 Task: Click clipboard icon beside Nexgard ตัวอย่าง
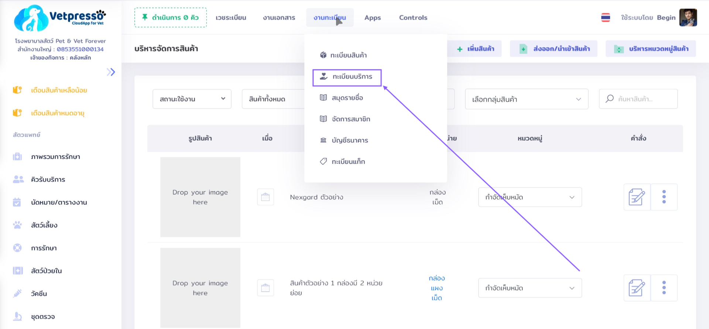pyautogui.click(x=265, y=197)
